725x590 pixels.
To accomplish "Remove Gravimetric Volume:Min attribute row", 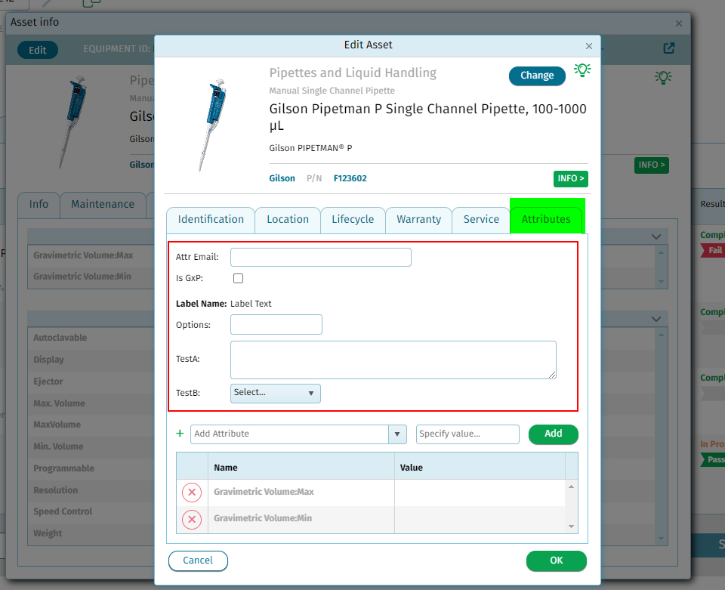I will point(192,520).
